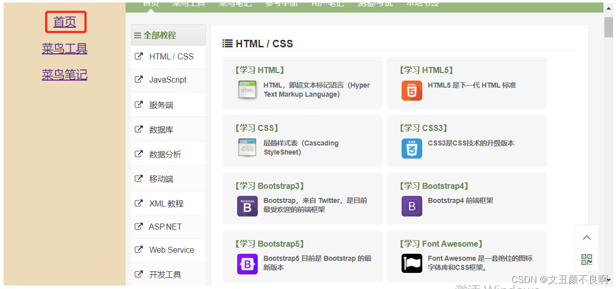616x289 pixels.
Task: Click the list icon beside 全部教程
Action: [137, 35]
